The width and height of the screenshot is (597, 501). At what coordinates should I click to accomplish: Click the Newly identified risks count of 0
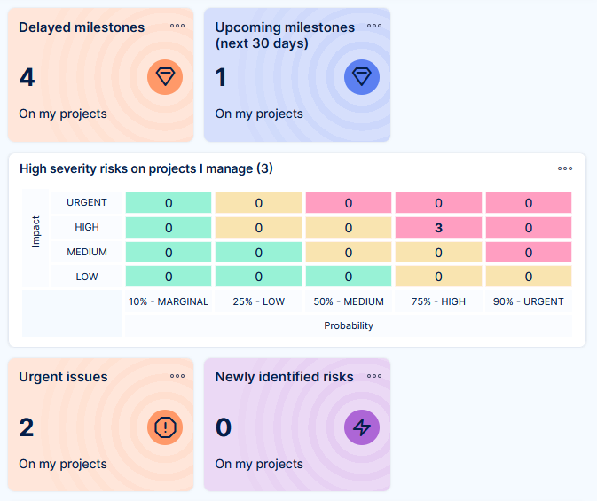click(x=224, y=428)
